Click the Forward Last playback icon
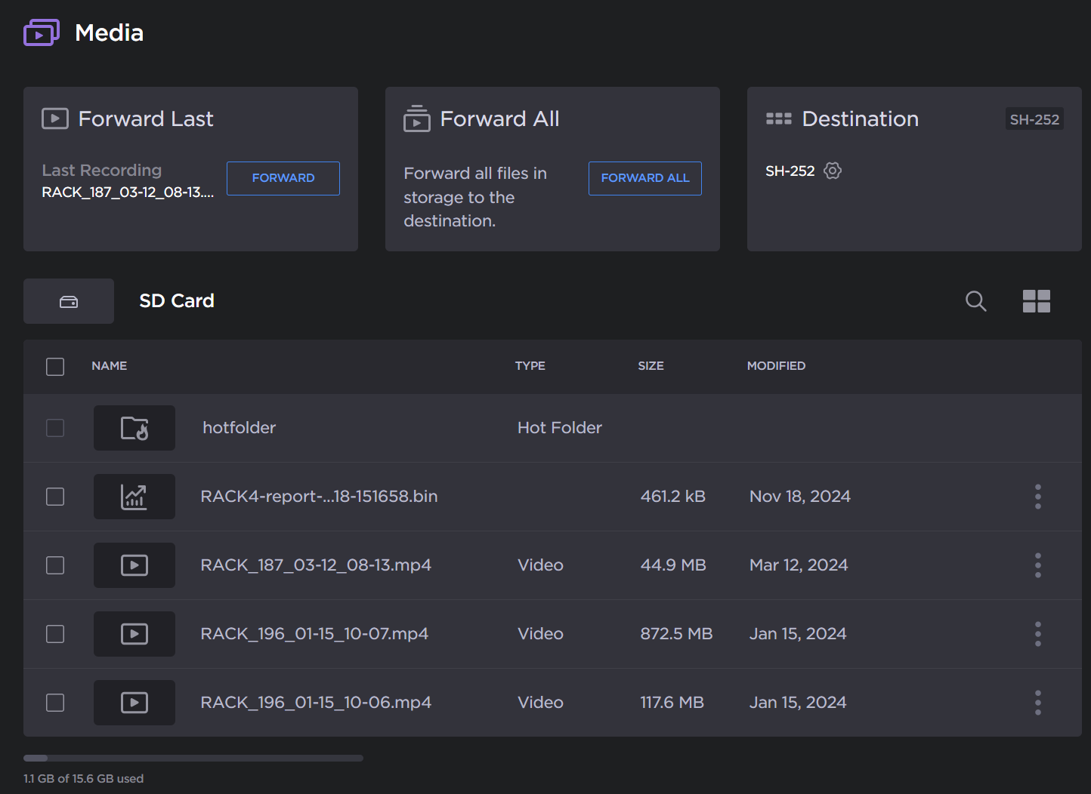 point(54,118)
